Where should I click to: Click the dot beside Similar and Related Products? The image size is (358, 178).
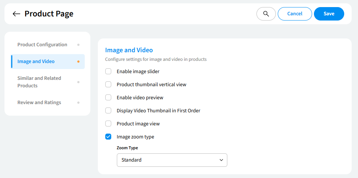(78, 82)
